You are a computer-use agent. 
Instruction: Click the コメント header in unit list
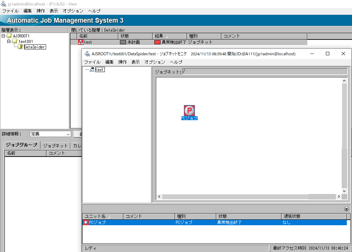[149, 216]
